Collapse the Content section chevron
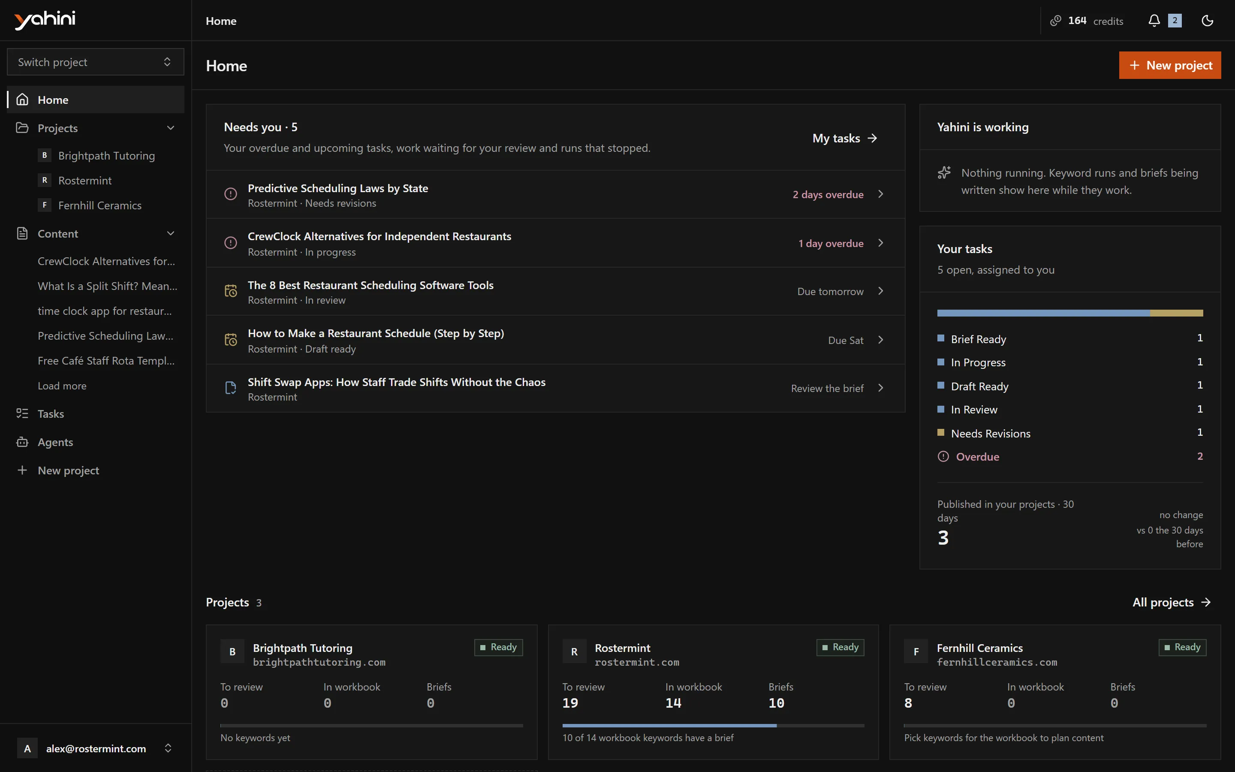The width and height of the screenshot is (1235, 772). [170, 233]
